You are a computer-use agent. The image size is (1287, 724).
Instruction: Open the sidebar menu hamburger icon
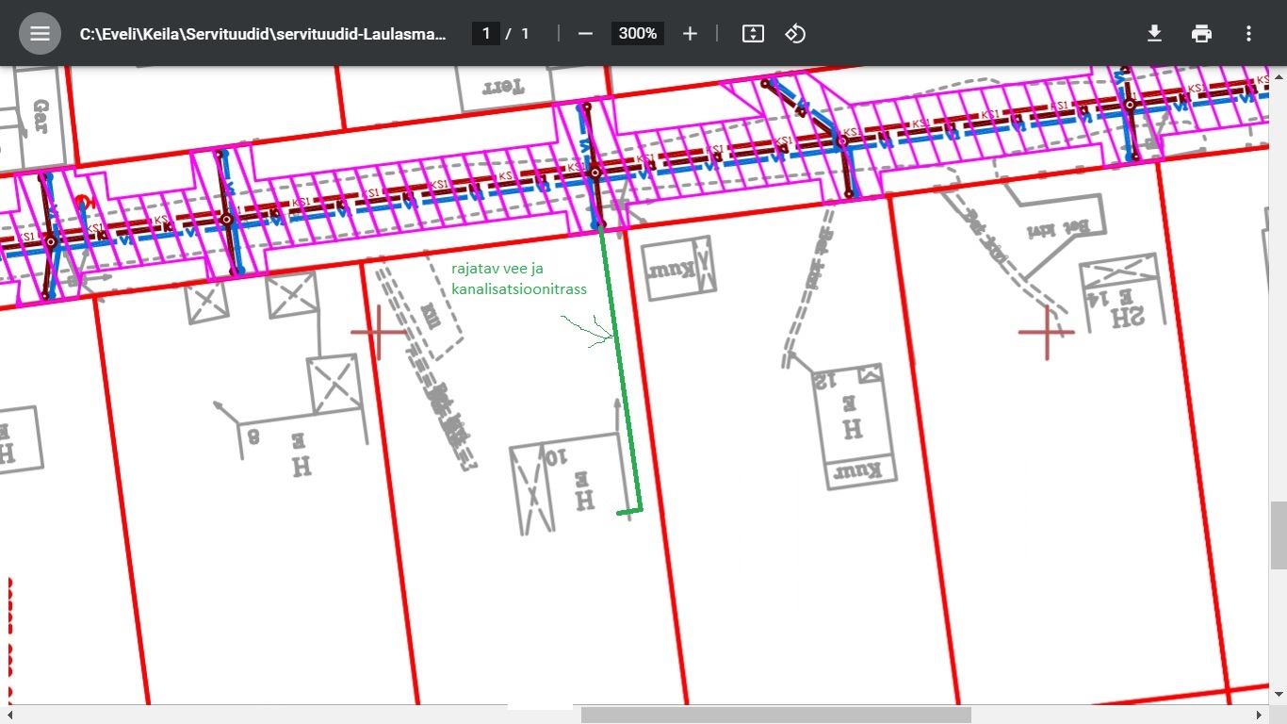tap(40, 34)
